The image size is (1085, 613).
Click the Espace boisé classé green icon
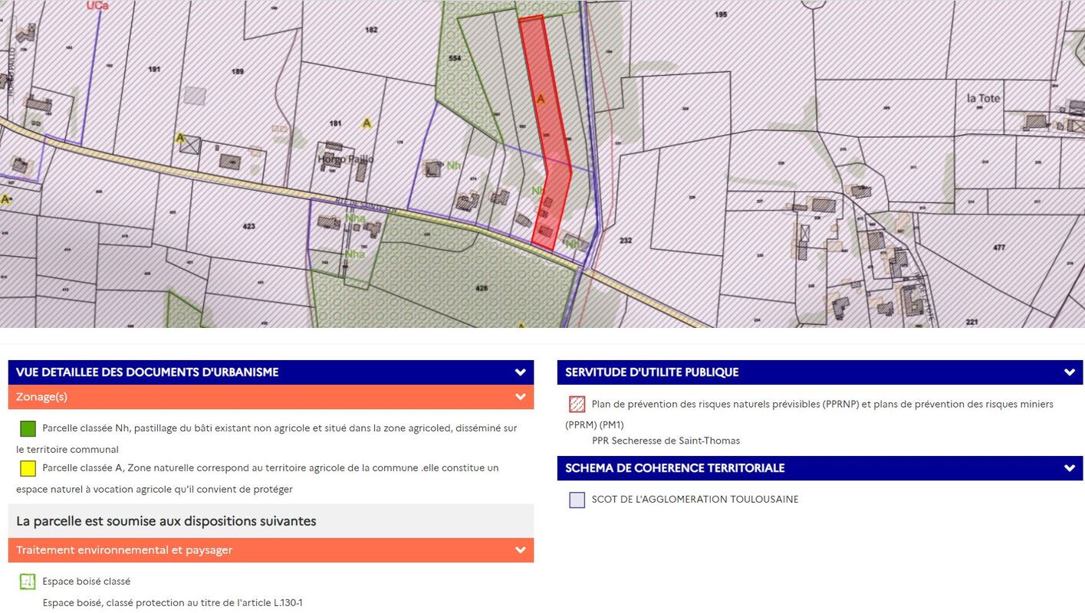click(28, 582)
